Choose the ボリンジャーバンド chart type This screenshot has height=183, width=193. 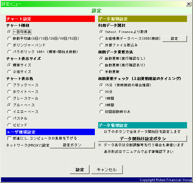pyautogui.click(x=9, y=45)
